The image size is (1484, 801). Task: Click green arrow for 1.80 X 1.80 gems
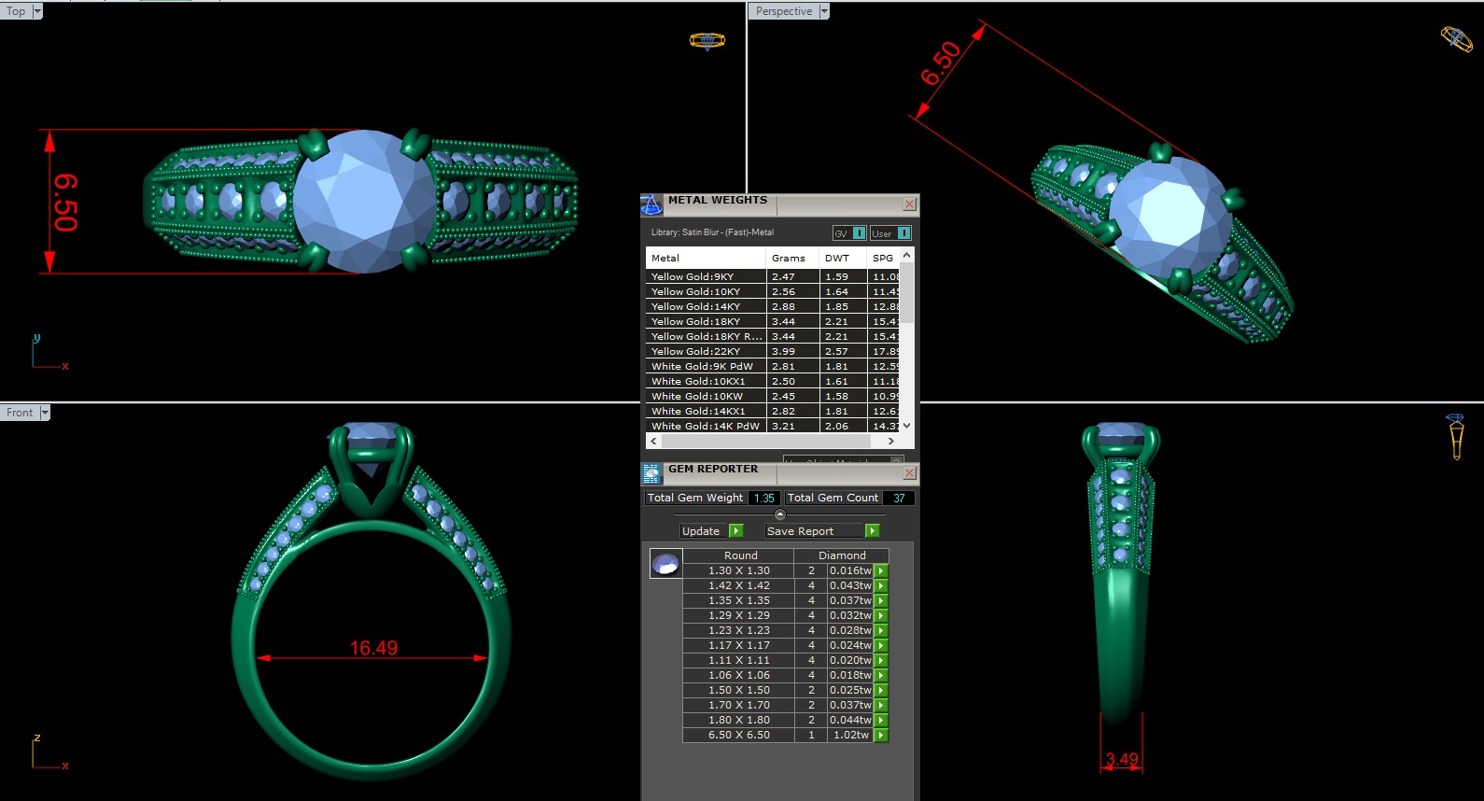[x=881, y=720]
